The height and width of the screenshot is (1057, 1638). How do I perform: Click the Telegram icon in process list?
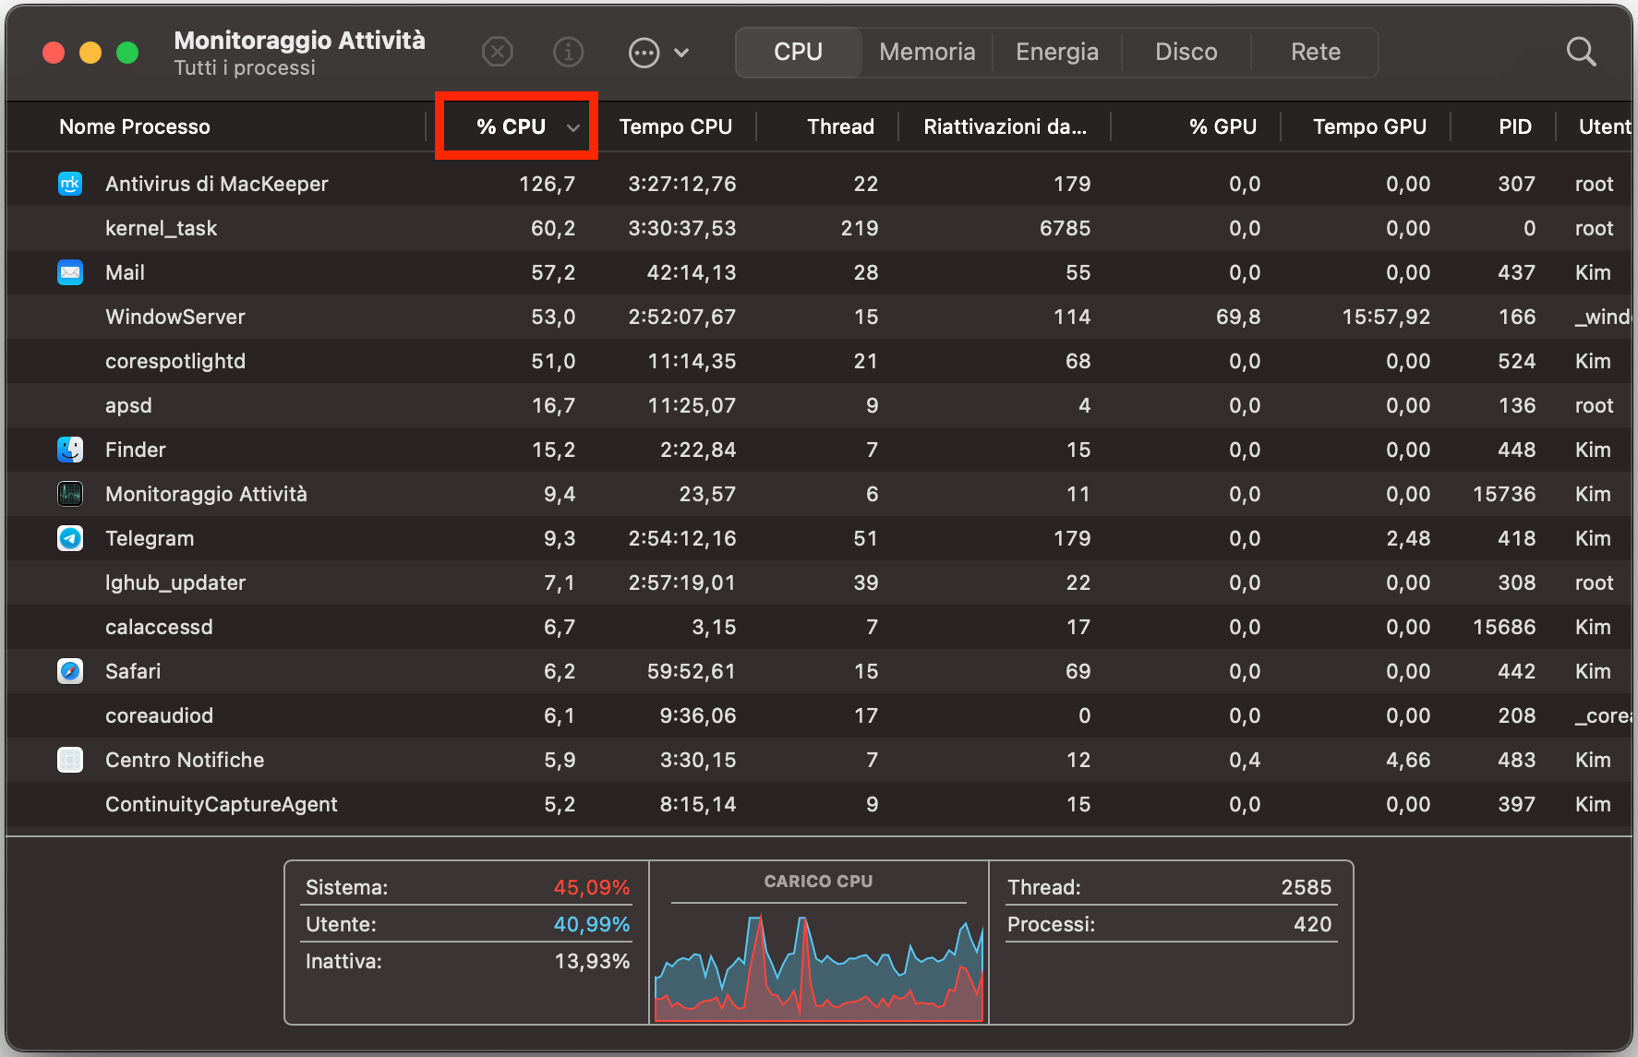click(70, 538)
